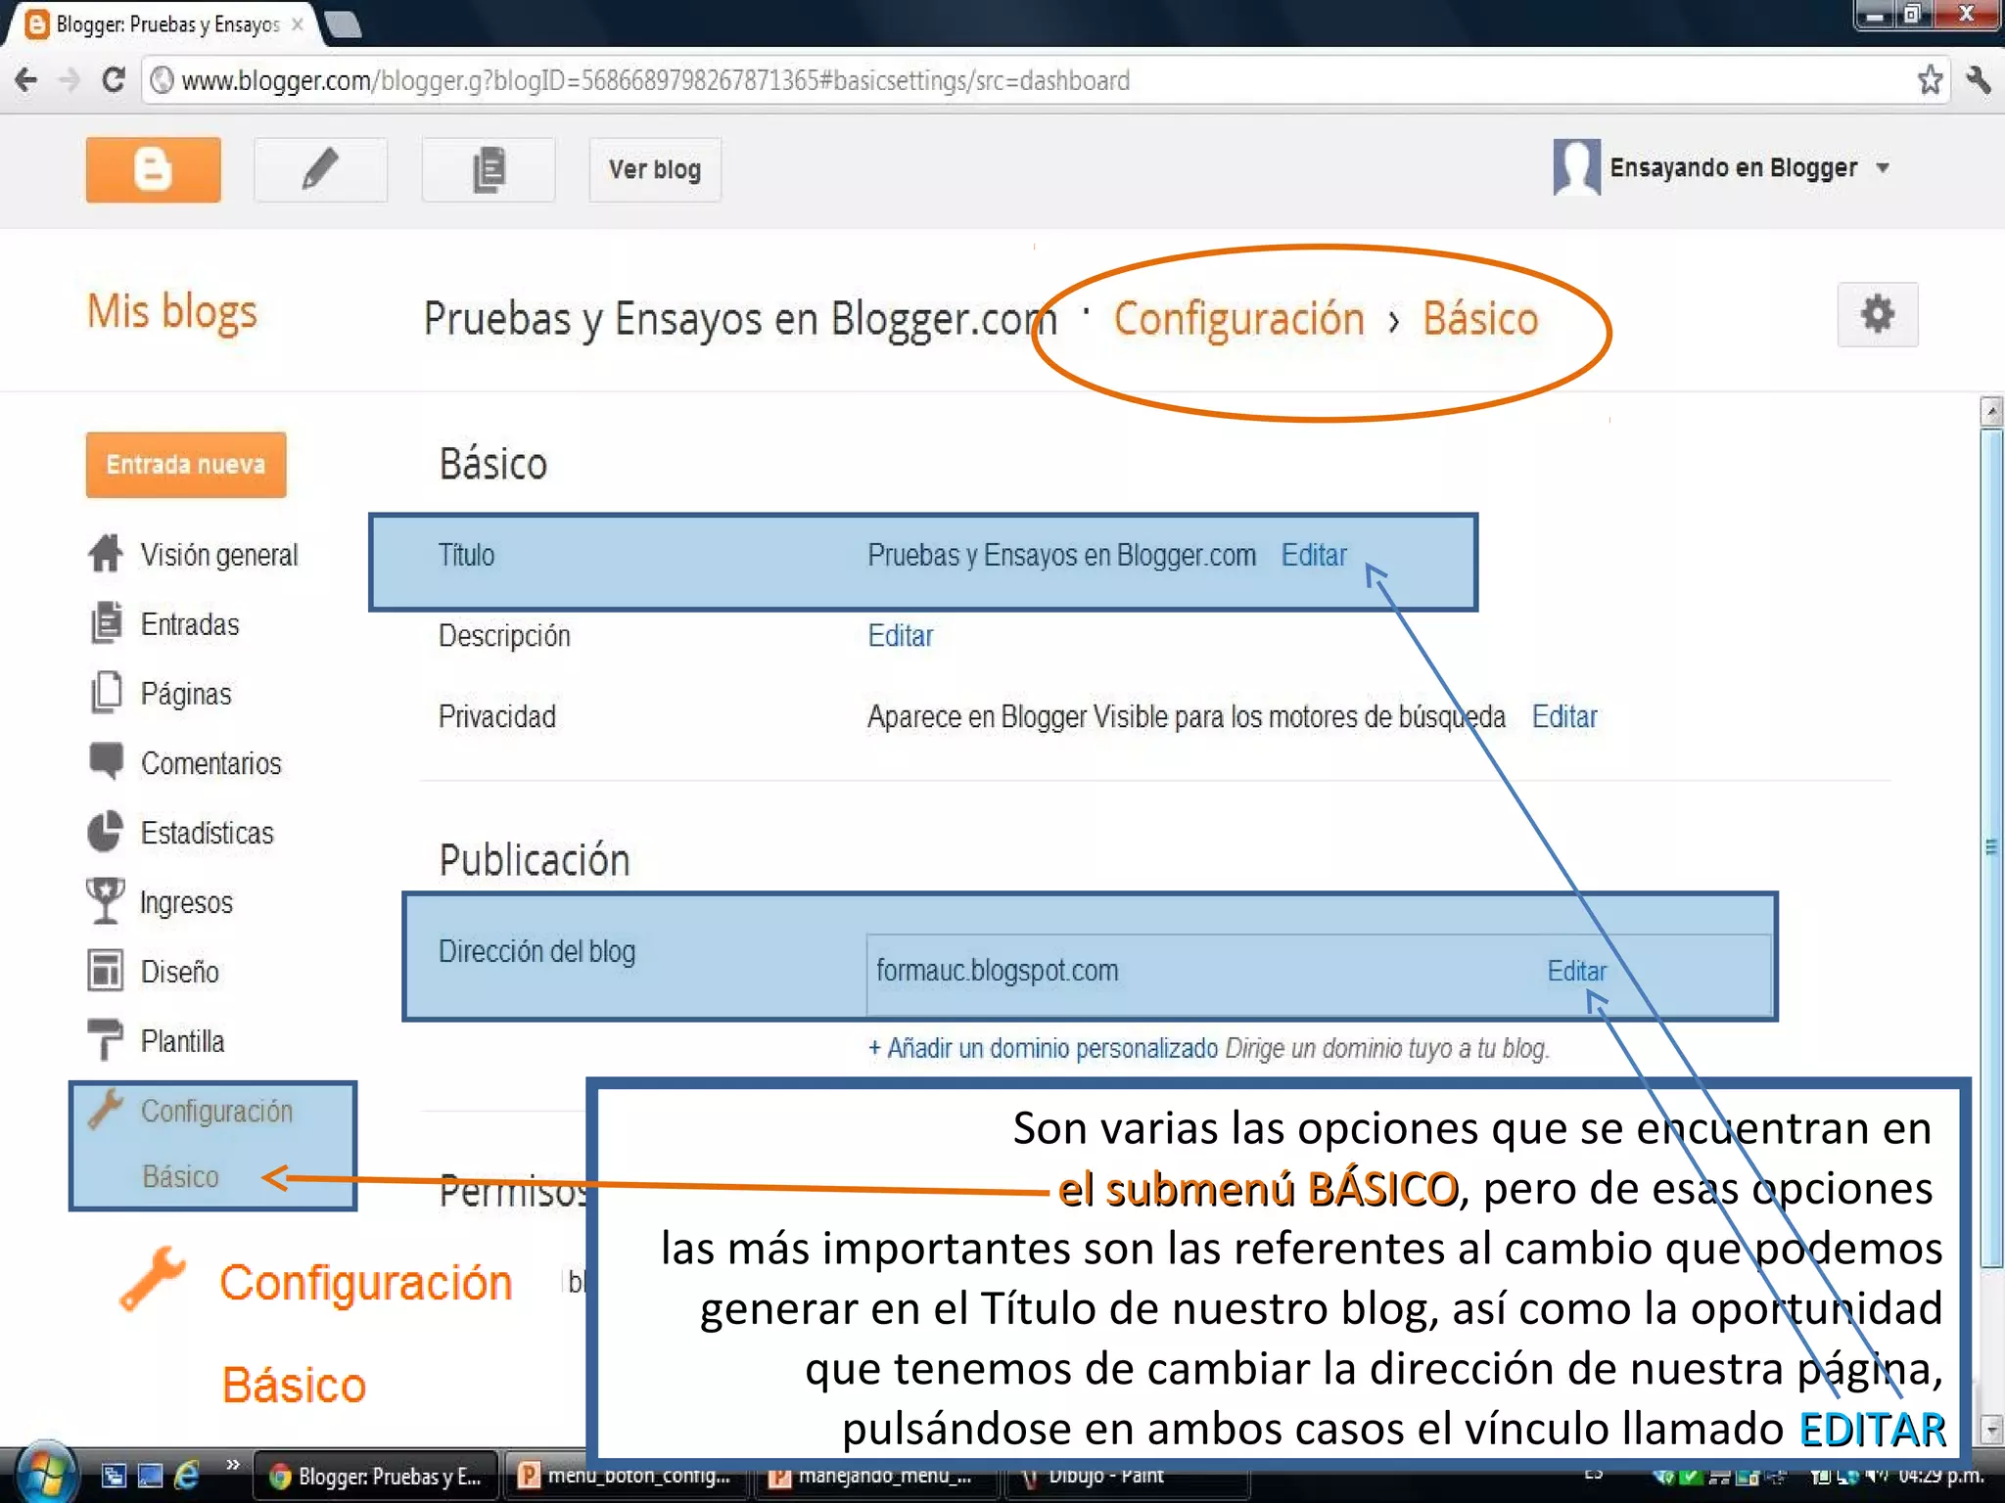Click the Plantilla paint roller icon
Image resolution: width=2005 pixels, height=1503 pixels.
(x=106, y=1039)
